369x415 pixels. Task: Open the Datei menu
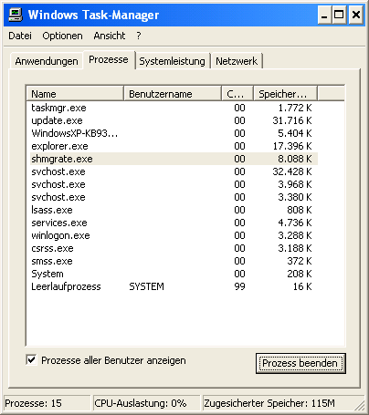point(20,36)
